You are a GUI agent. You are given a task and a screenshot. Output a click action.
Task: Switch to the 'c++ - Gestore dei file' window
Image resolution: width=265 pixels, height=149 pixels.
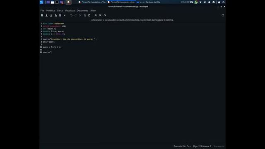point(148,2)
